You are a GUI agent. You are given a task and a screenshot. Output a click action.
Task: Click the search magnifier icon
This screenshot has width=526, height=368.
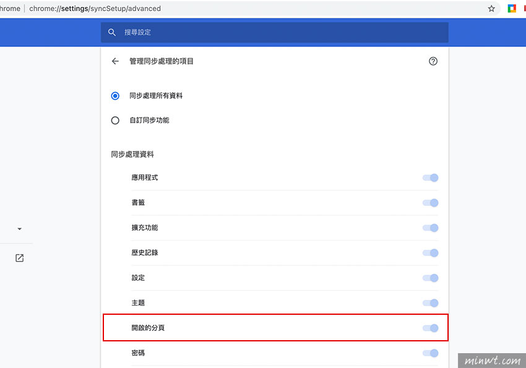click(112, 32)
